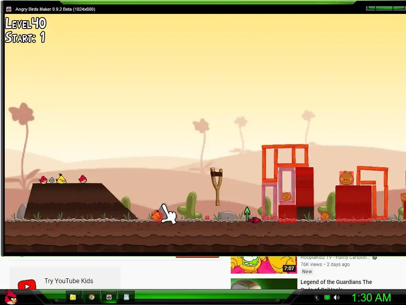
Task: Open the HooplaKidz TV channel link
Action: click(x=335, y=258)
